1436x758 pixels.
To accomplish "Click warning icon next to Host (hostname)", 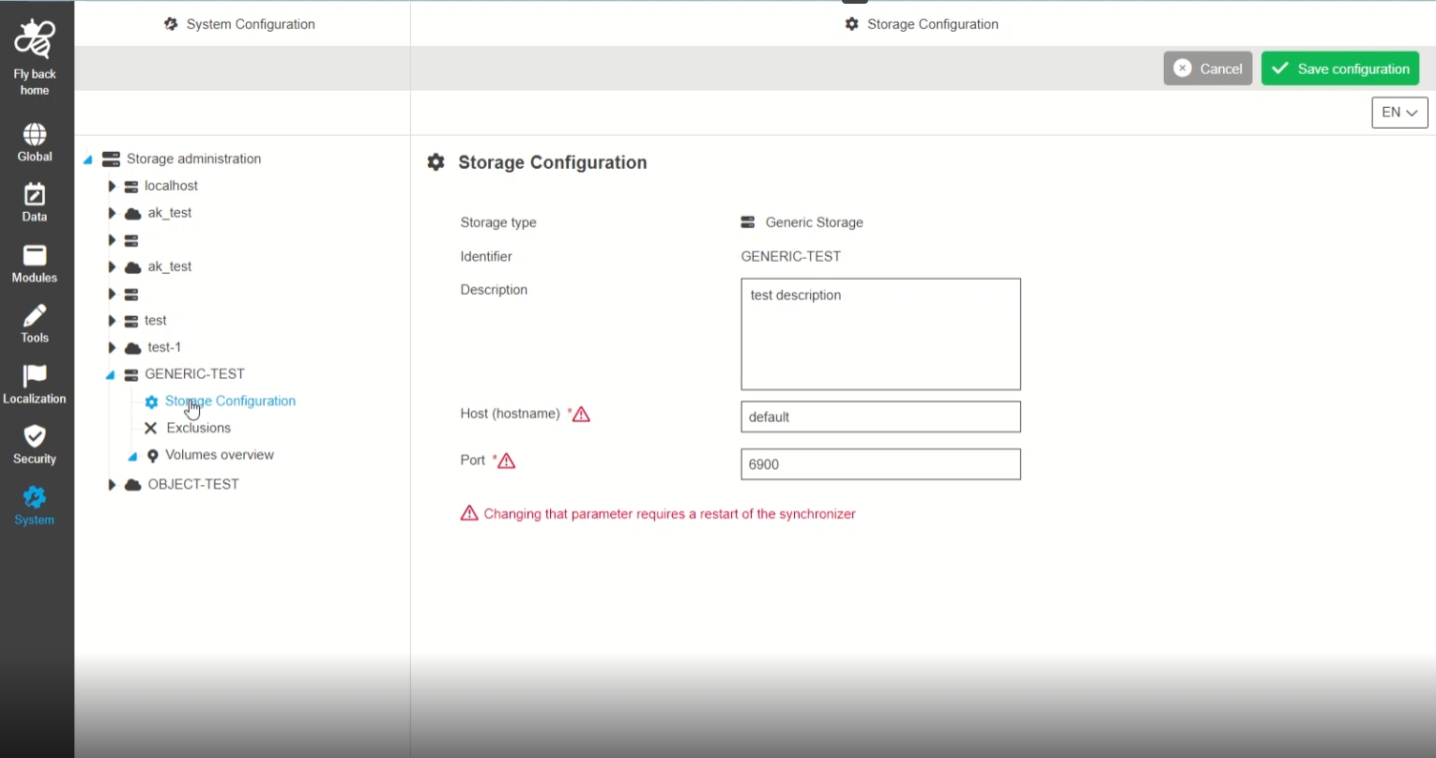I will [581, 414].
